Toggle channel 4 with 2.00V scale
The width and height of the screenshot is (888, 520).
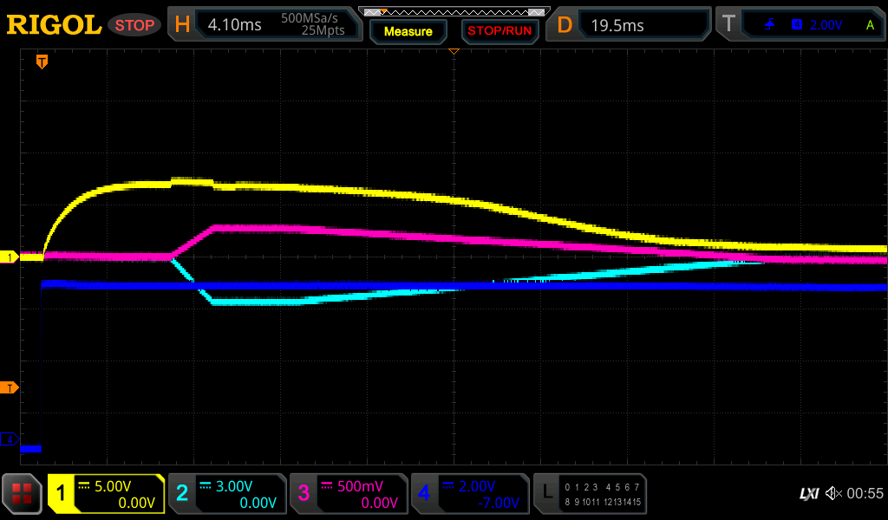[x=470, y=494]
